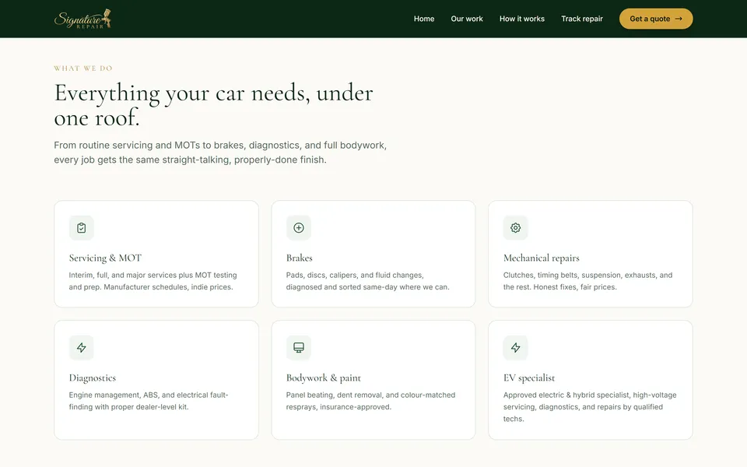Click the 'Approved electric & hybrid specialist' description
This screenshot has height=467, width=747.
pyautogui.click(x=590, y=407)
